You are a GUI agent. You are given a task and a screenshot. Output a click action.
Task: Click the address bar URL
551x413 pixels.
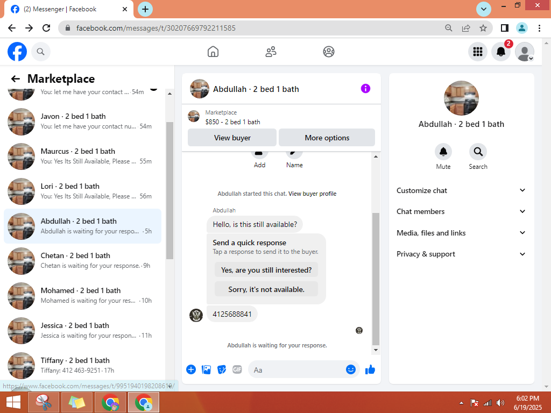pos(156,28)
